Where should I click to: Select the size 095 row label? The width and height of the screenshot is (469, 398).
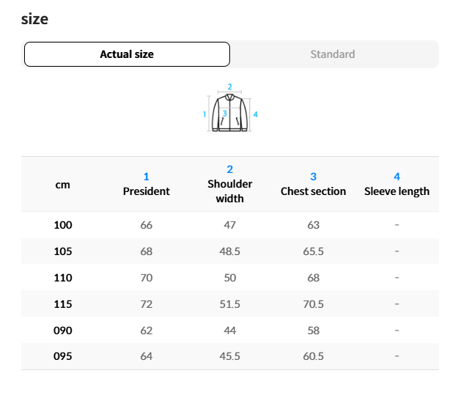(x=63, y=356)
